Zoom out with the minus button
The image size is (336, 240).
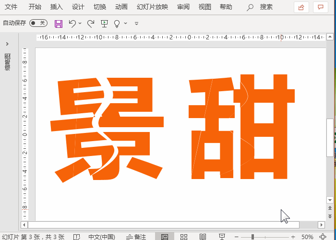pos(237,237)
